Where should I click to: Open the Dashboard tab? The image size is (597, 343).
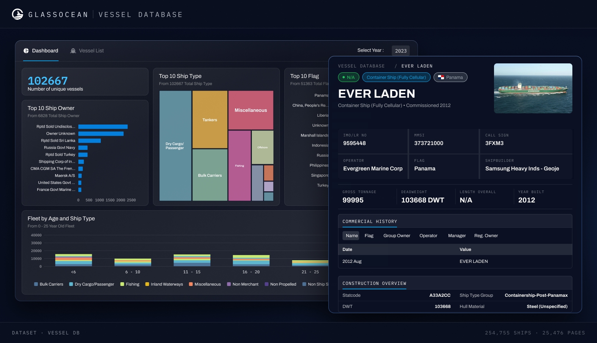coord(41,51)
